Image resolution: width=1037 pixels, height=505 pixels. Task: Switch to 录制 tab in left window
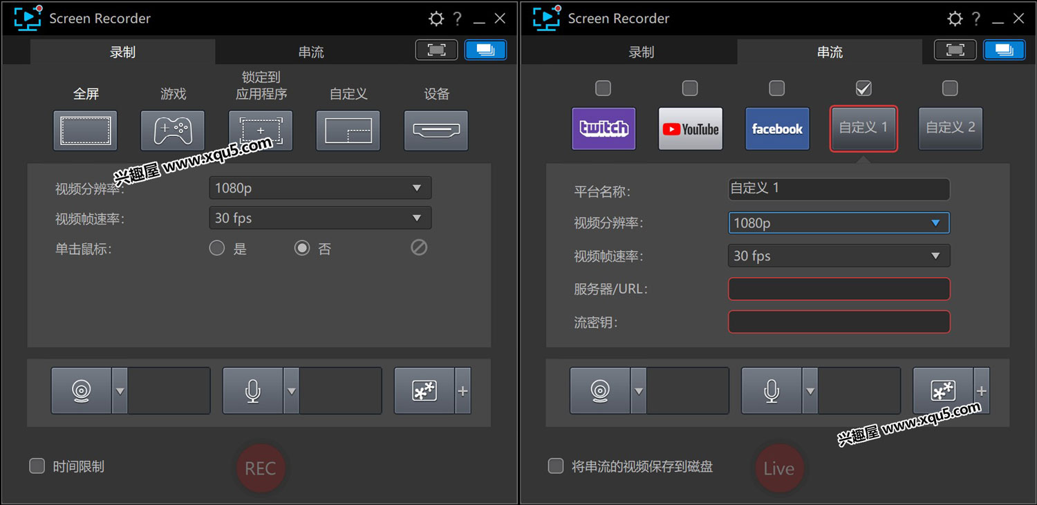pos(122,52)
